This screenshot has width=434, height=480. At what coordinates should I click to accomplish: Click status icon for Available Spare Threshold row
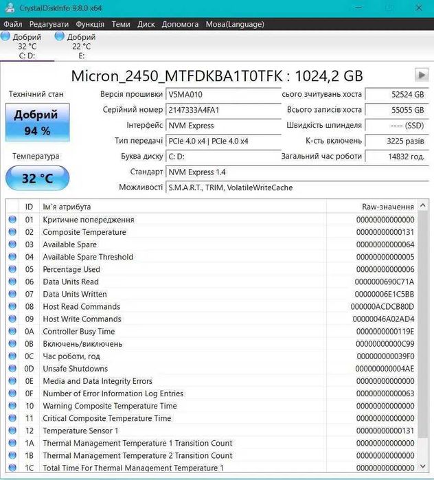tap(12, 257)
